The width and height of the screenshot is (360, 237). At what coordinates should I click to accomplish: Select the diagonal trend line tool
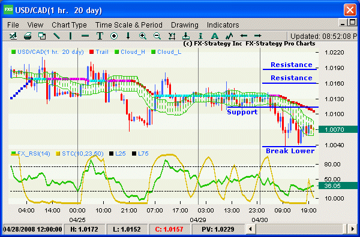[56, 36]
